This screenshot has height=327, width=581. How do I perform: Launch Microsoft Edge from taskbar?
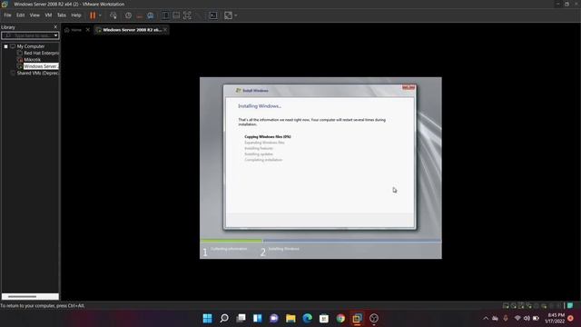307,318
